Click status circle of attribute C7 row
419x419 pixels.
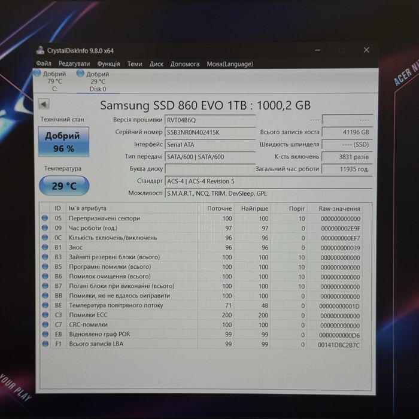click(x=45, y=324)
